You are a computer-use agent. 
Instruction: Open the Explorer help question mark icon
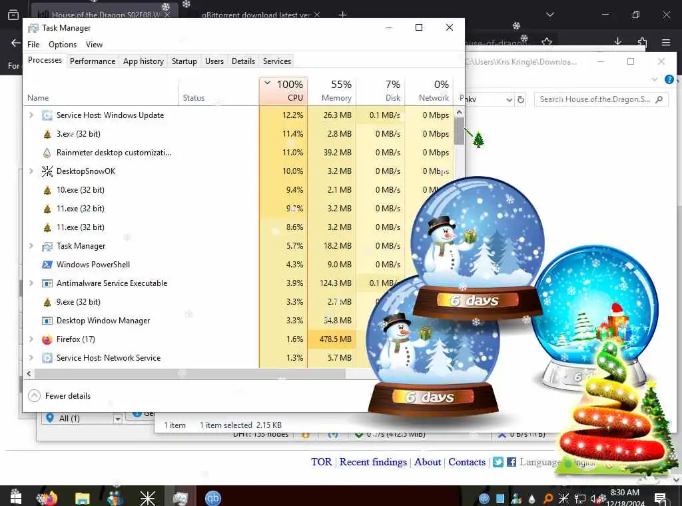click(669, 79)
